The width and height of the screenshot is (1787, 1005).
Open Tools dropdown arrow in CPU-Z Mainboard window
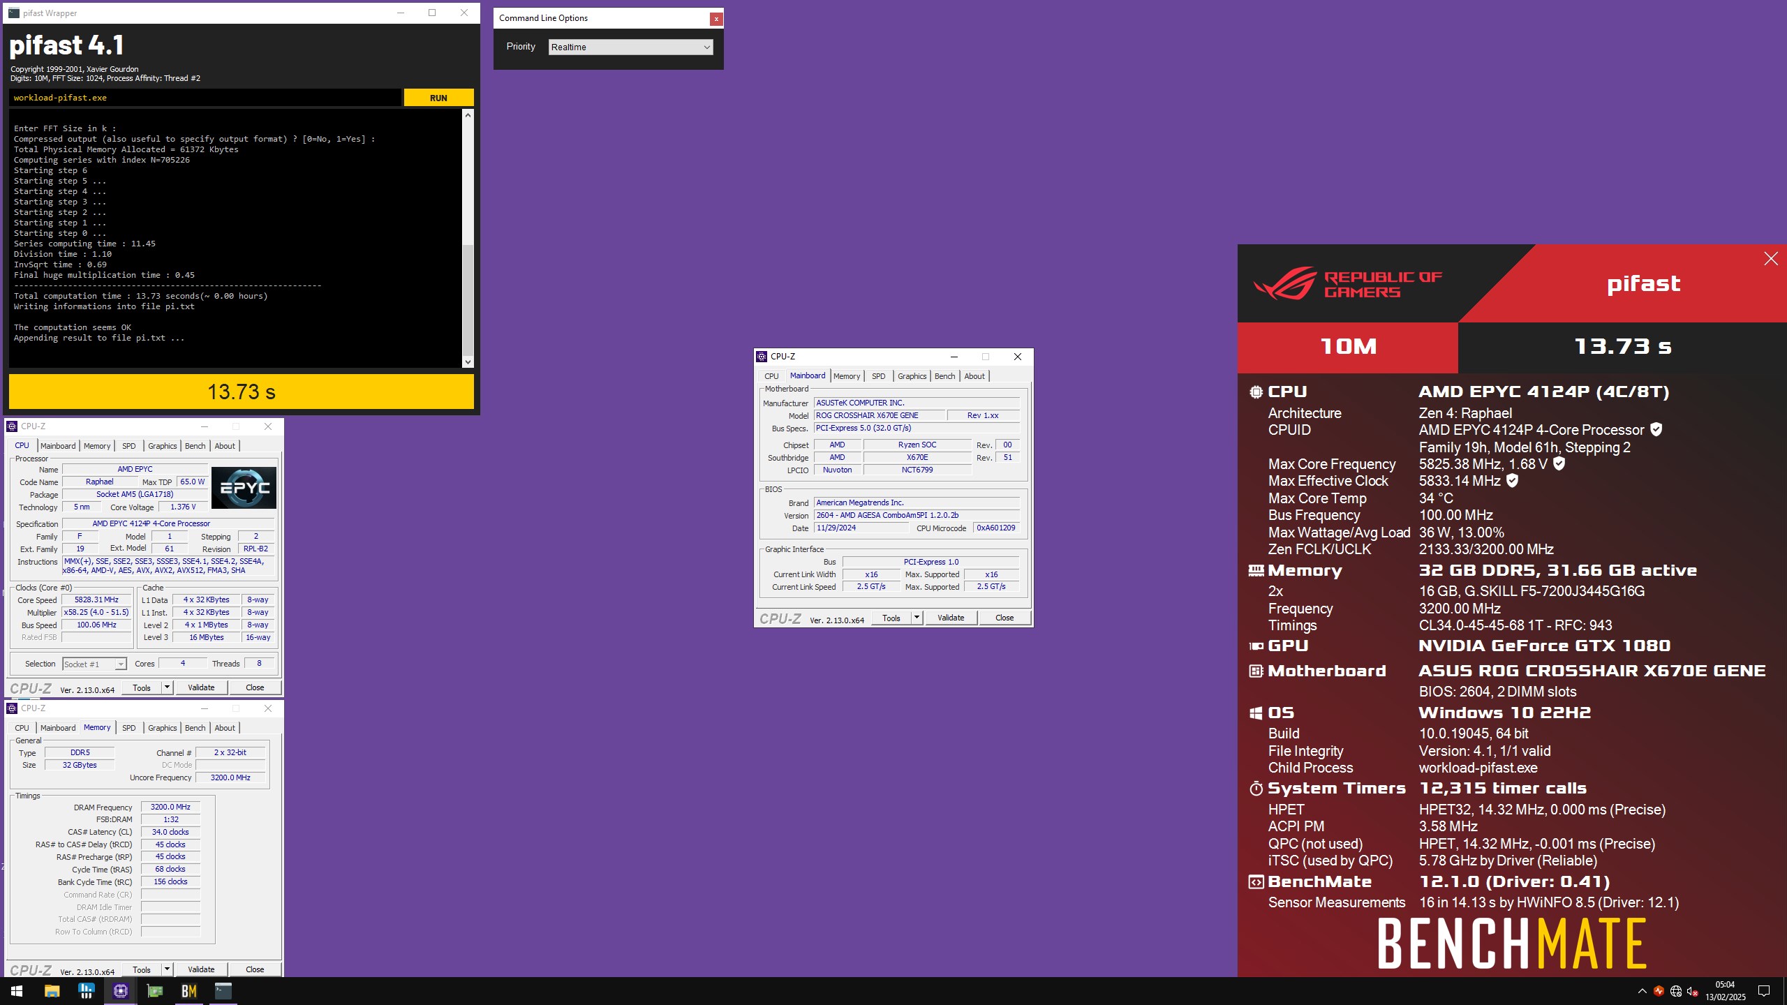point(917,618)
